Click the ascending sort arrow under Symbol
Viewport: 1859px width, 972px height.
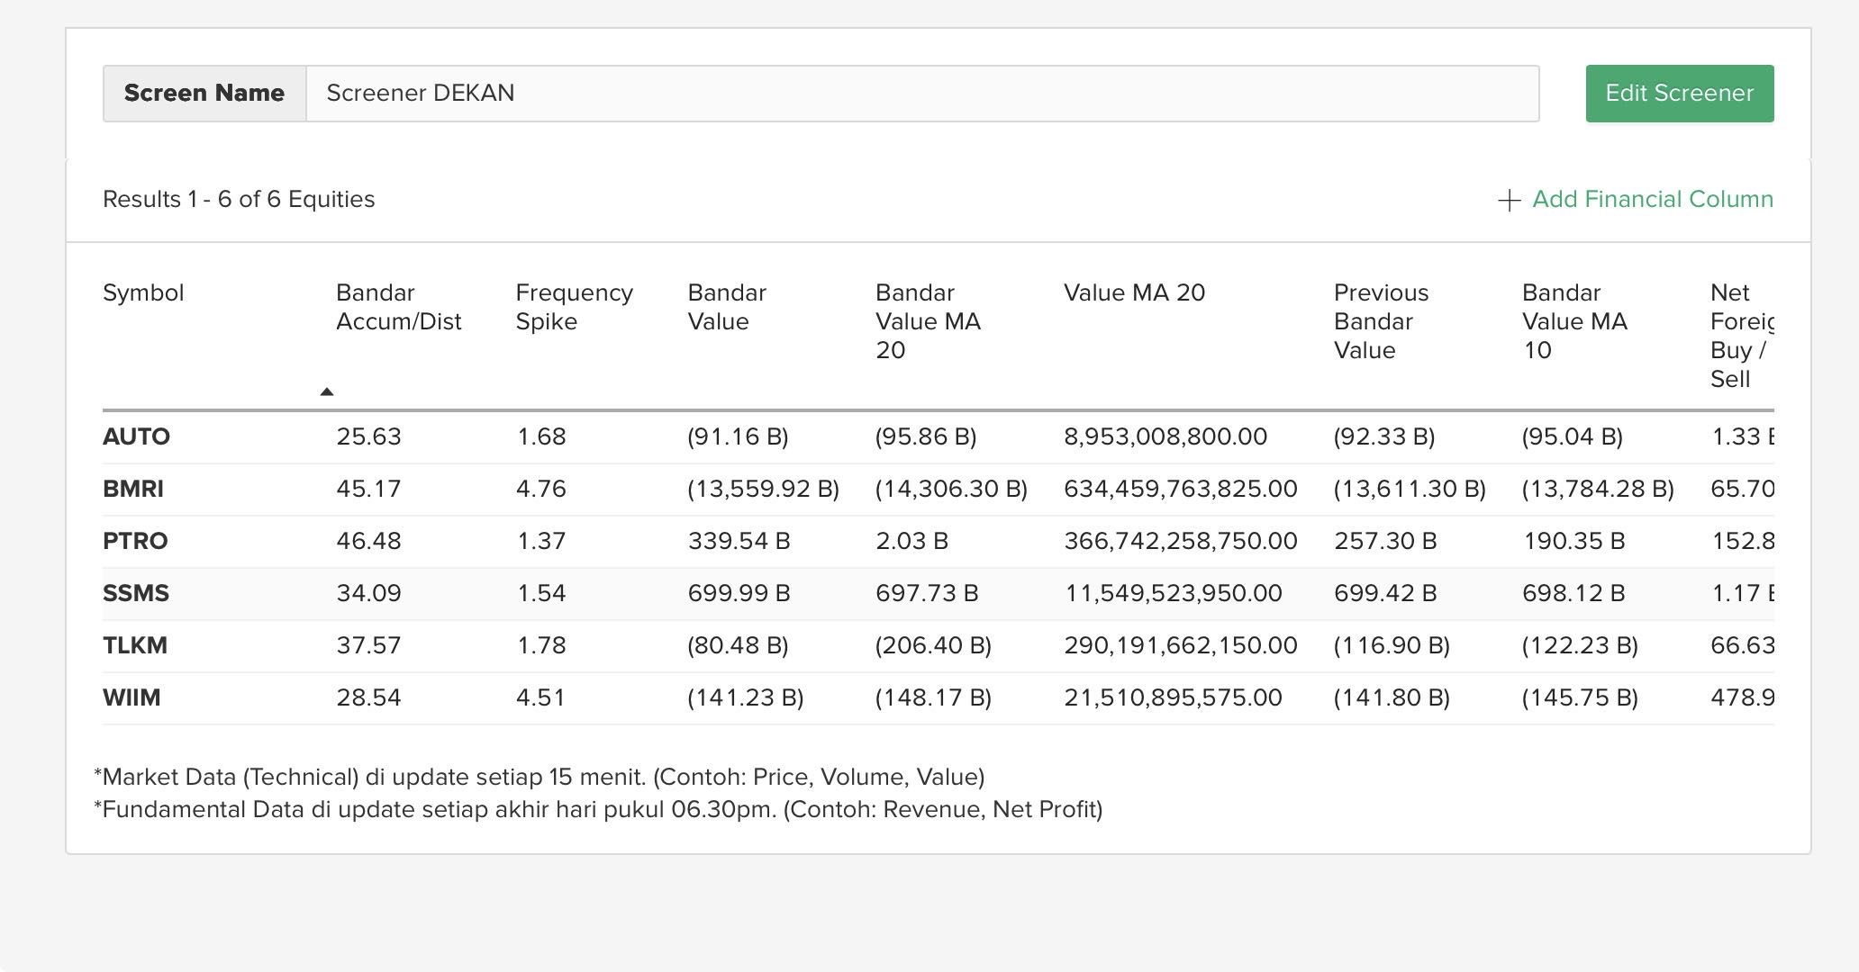point(327,391)
